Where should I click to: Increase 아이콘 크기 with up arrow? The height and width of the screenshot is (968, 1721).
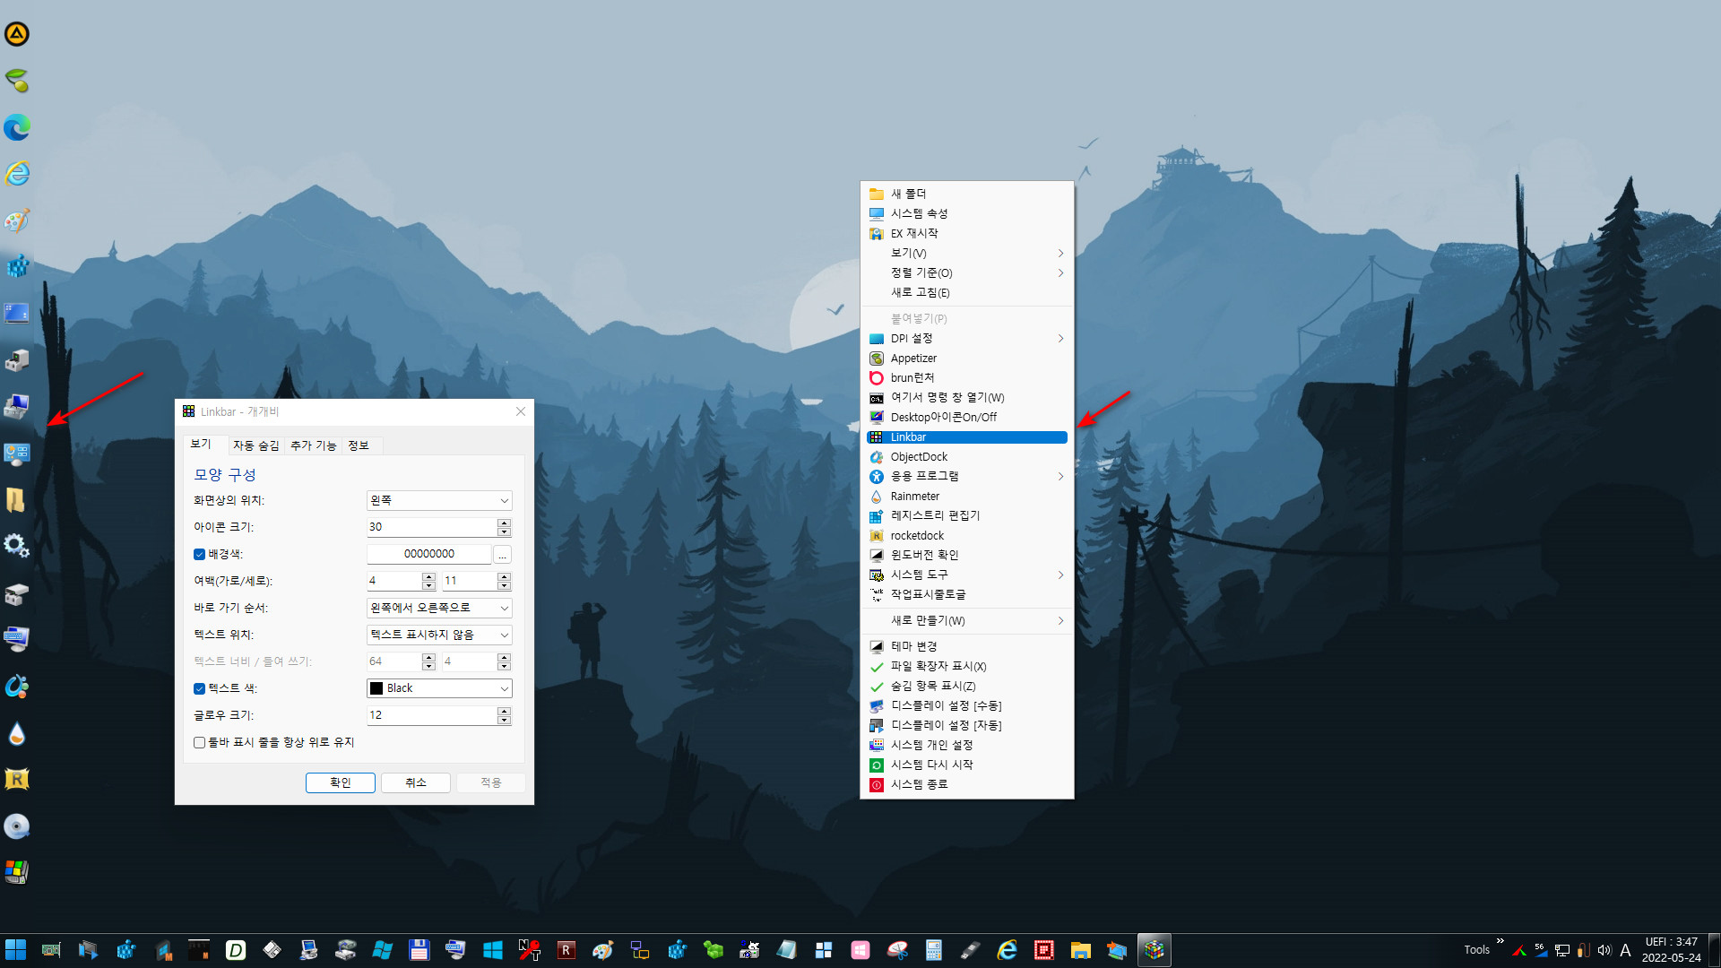pyautogui.click(x=504, y=523)
